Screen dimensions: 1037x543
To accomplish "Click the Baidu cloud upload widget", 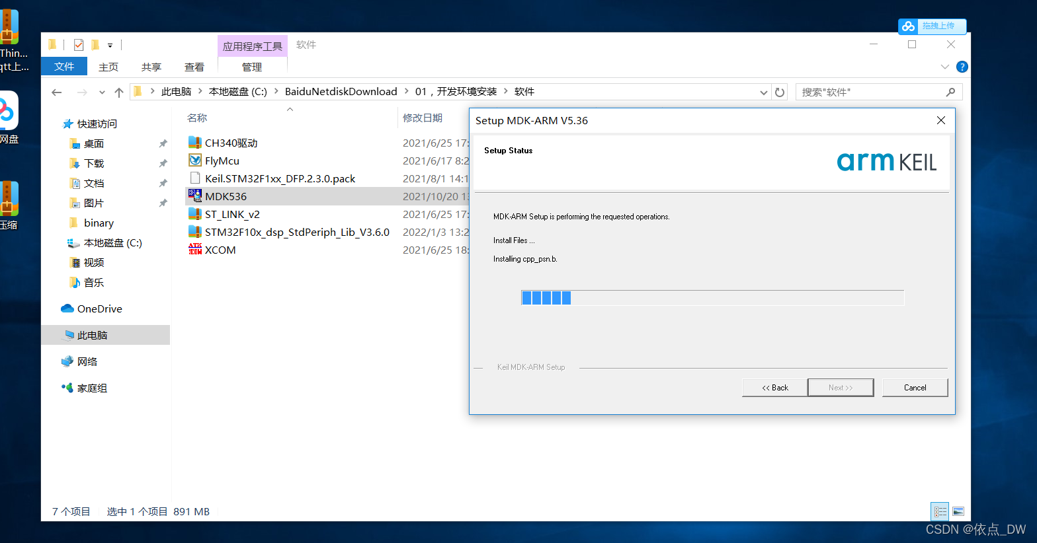I will coord(932,26).
